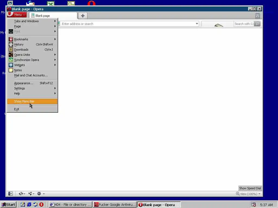Click the Opera desktop shortcut icon
The height and width of the screenshot is (208, 278).
click(91, 3)
